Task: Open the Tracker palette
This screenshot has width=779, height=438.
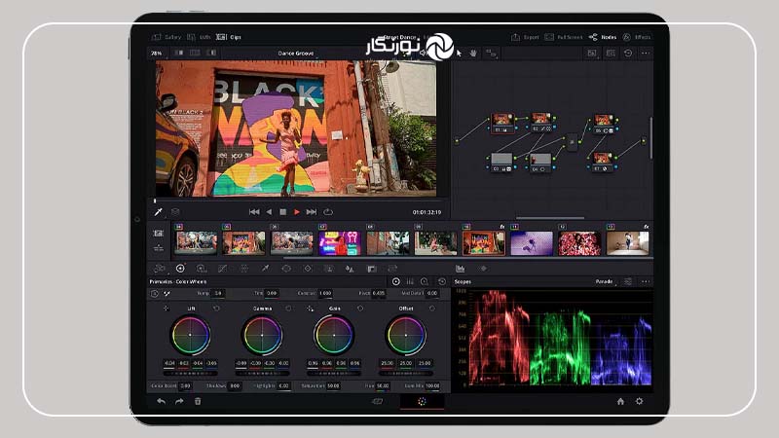Action: click(x=308, y=269)
